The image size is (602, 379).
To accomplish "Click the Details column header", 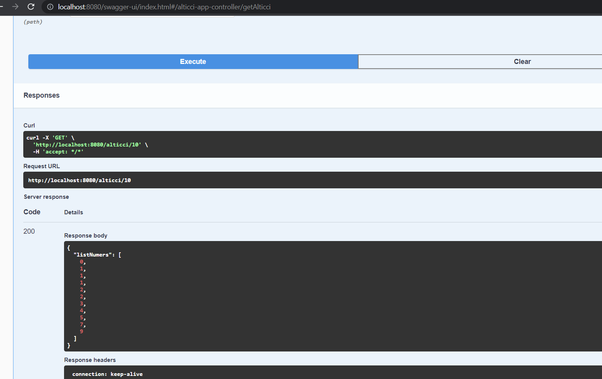I will 73,212.
